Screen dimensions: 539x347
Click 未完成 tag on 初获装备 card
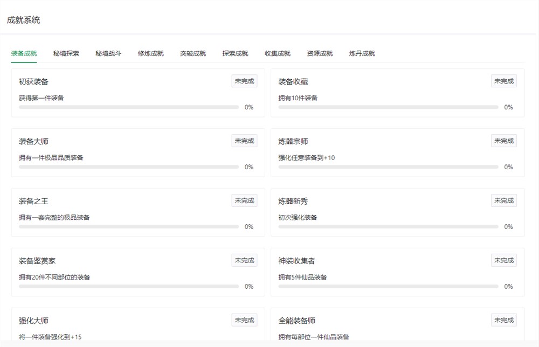point(244,81)
